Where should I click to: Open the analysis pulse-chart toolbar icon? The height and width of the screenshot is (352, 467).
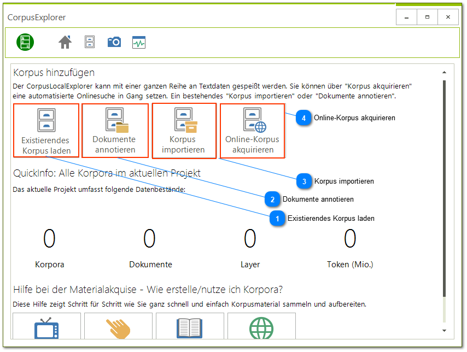click(x=139, y=42)
